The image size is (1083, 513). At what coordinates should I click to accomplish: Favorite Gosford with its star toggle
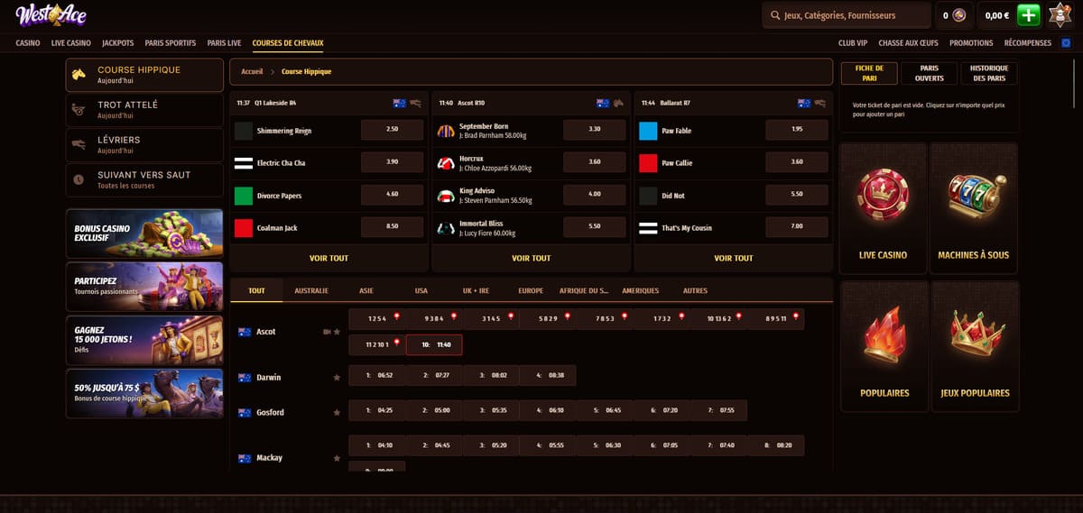(338, 412)
